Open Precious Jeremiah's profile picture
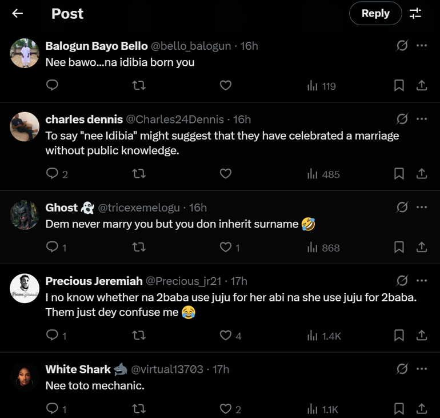The width and height of the screenshot is (440, 418). click(x=25, y=289)
